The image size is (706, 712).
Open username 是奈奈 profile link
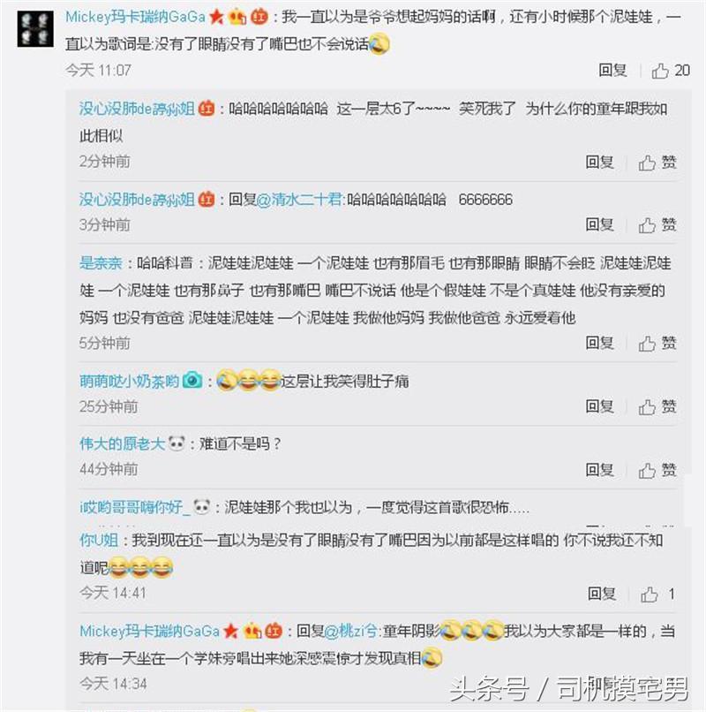tap(101, 263)
